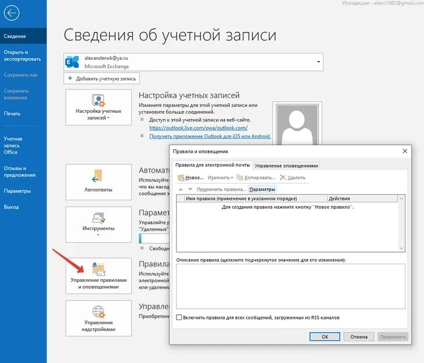This screenshot has height=363, width=424.
Task: Open Отзывы и предложения in sidebar
Action: click(x=20, y=171)
